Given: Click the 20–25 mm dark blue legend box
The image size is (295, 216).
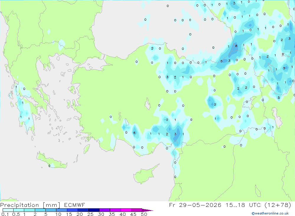Looking at the screenshot, I should coord(83,210).
